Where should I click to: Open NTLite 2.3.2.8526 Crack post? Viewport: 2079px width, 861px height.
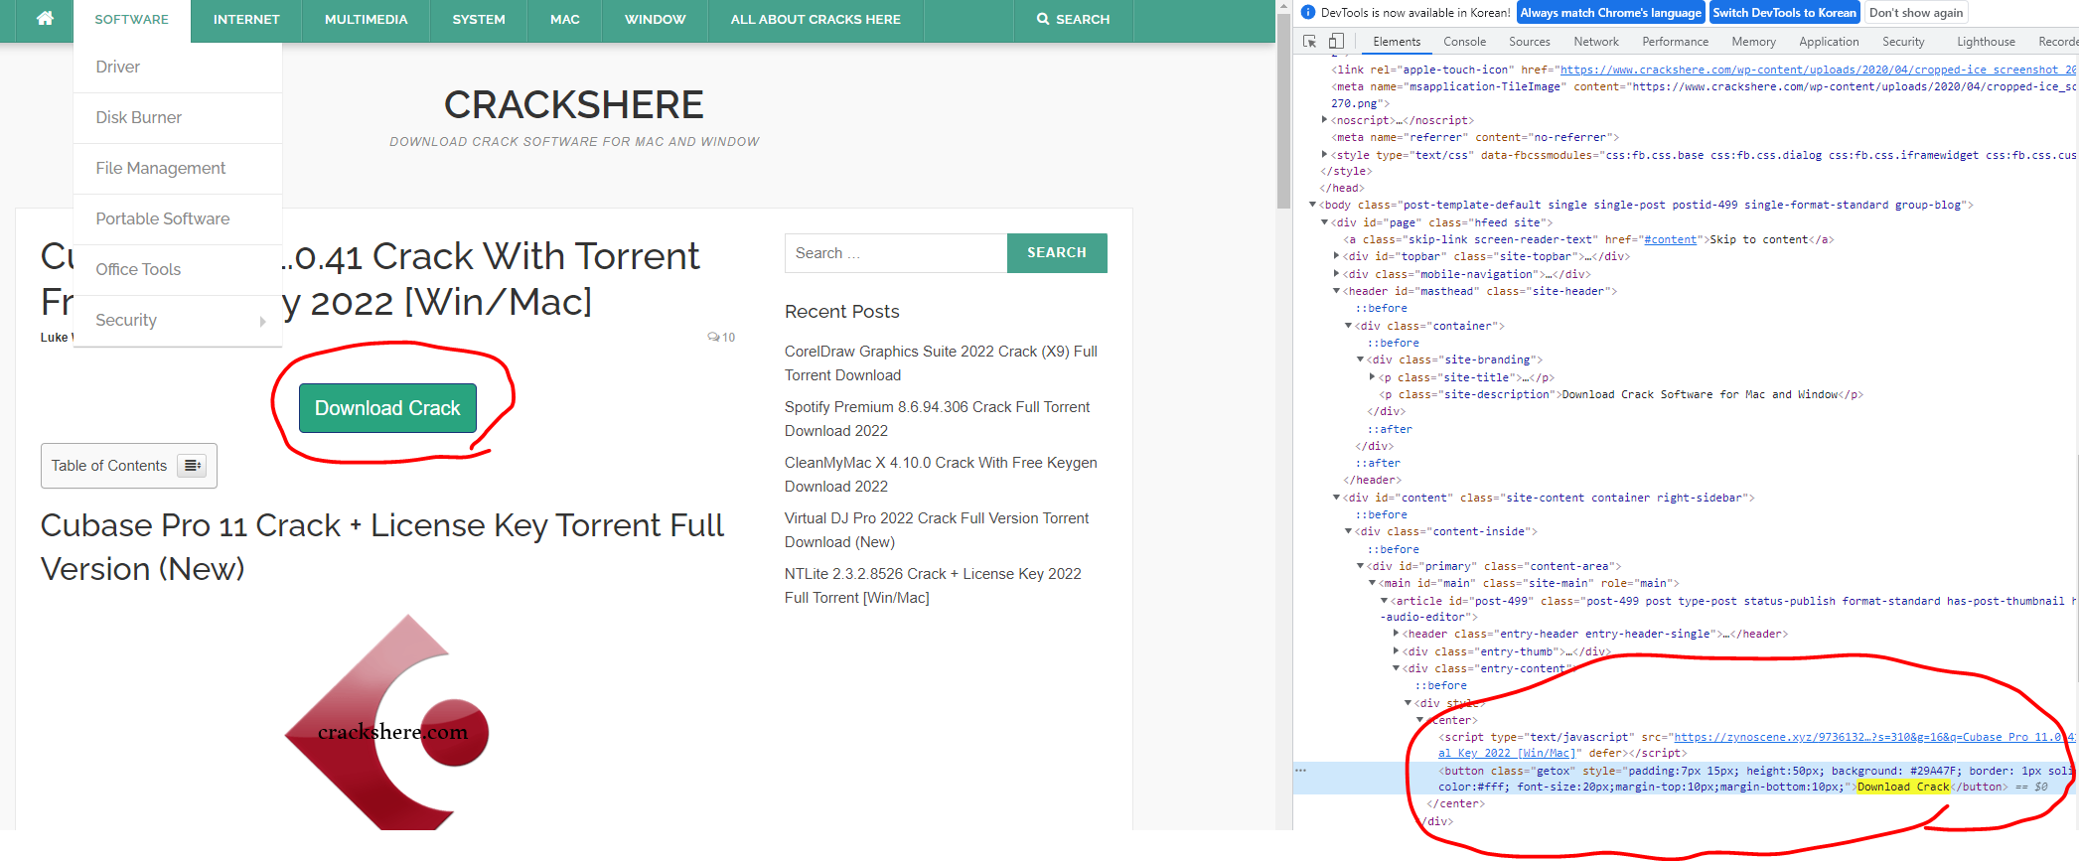(933, 586)
